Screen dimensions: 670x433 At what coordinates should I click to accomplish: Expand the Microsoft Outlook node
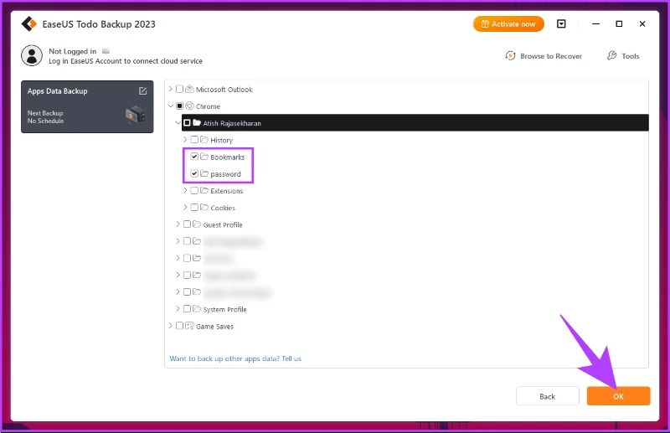tap(171, 89)
